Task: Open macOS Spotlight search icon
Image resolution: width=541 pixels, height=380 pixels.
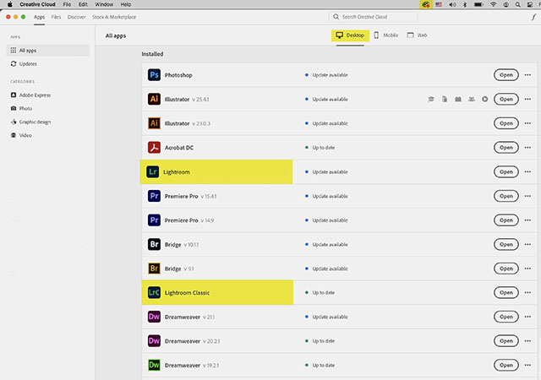Action: click(x=517, y=4)
